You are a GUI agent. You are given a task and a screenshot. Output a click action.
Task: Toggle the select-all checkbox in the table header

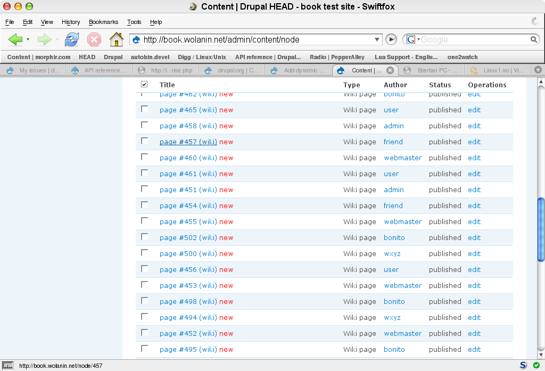pos(144,84)
